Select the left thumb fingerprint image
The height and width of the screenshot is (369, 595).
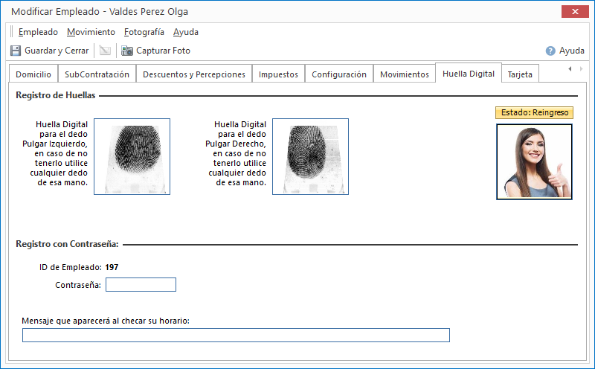[x=132, y=156]
